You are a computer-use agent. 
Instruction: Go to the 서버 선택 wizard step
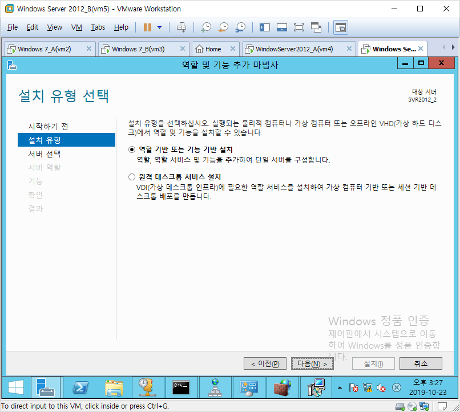click(45, 154)
